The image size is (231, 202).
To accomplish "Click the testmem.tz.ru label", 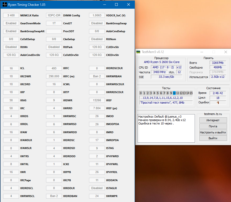I will 213,114.
